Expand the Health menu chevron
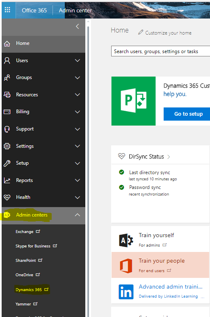The width and height of the screenshot is (210, 317). 78,197
